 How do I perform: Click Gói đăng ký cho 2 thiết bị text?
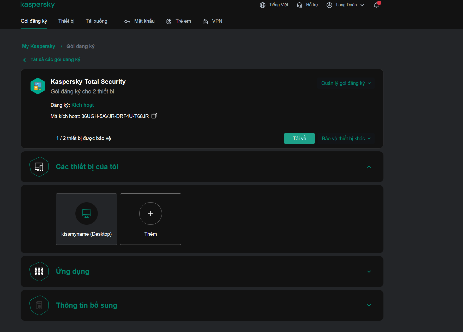coord(82,92)
